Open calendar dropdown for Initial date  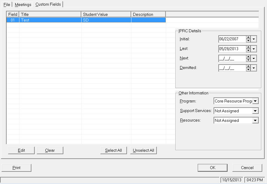coord(254,39)
